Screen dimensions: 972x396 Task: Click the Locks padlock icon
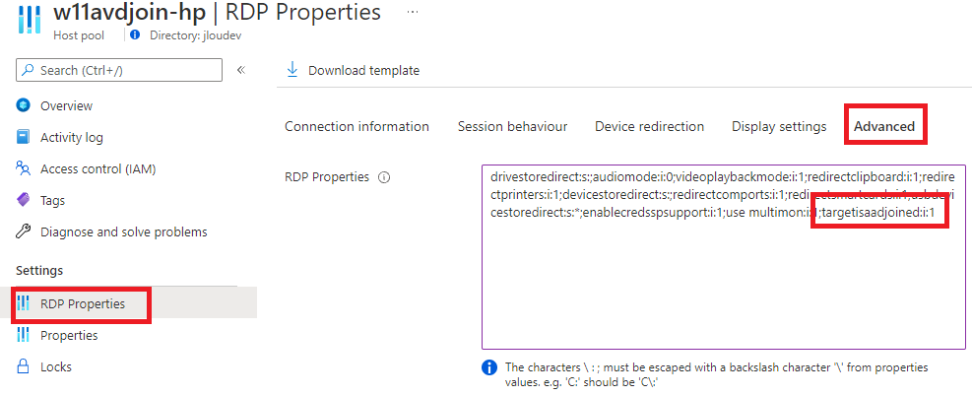point(23,366)
